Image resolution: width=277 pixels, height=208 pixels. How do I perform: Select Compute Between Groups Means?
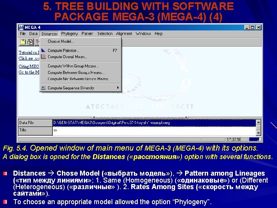click(80, 72)
